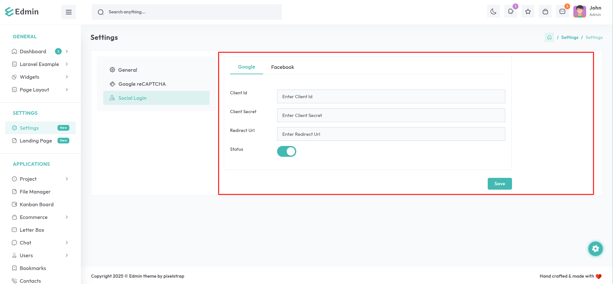613x284 pixels.
Task: Expand the Ecommerce submenu arrow
Action: pos(67,217)
